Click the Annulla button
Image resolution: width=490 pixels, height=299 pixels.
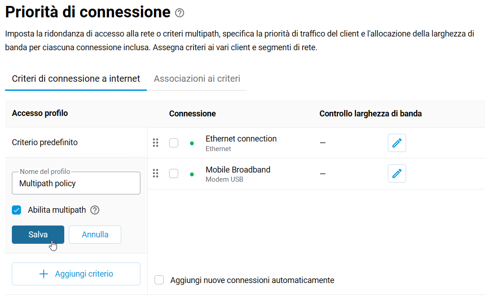click(x=95, y=235)
